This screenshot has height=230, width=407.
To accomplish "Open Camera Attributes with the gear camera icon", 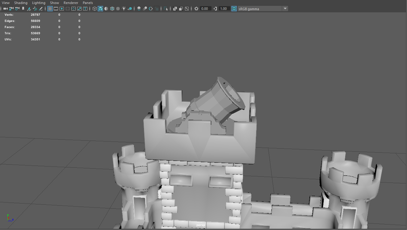I will pyautogui.click(x=17, y=9).
